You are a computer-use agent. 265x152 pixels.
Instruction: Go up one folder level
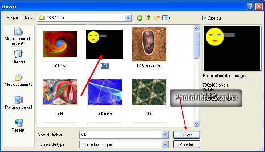[x=149, y=18]
